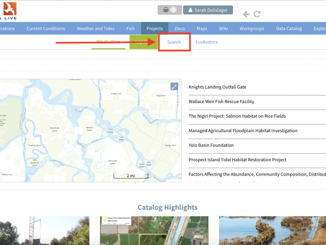326x245 pixels.
Task: Click the back arrow icon
Action: 246,14
